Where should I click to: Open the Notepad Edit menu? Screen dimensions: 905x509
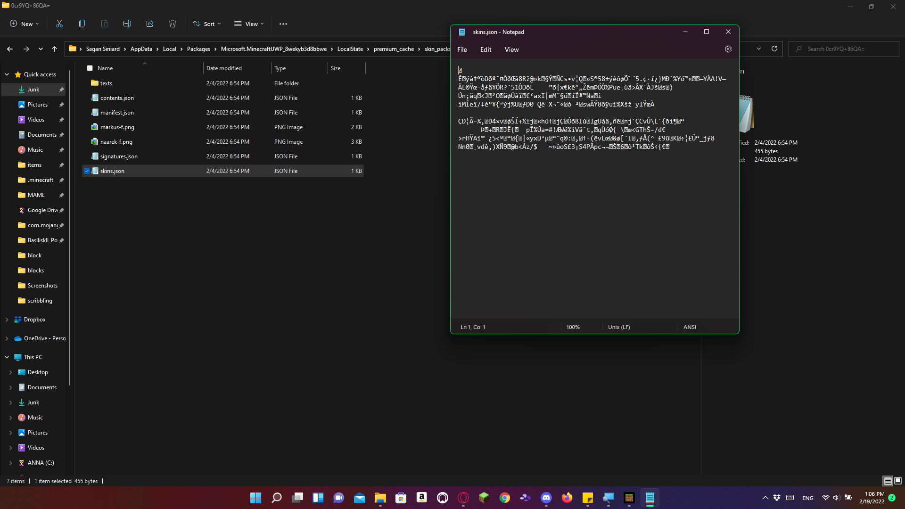pyautogui.click(x=485, y=49)
